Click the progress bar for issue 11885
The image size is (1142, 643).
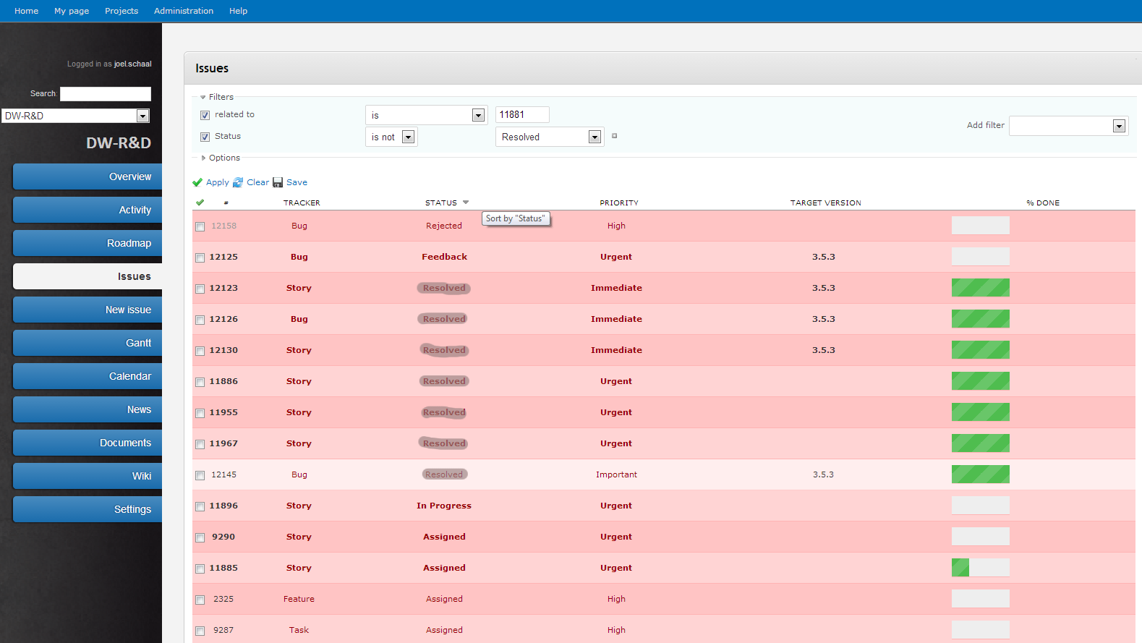click(981, 568)
